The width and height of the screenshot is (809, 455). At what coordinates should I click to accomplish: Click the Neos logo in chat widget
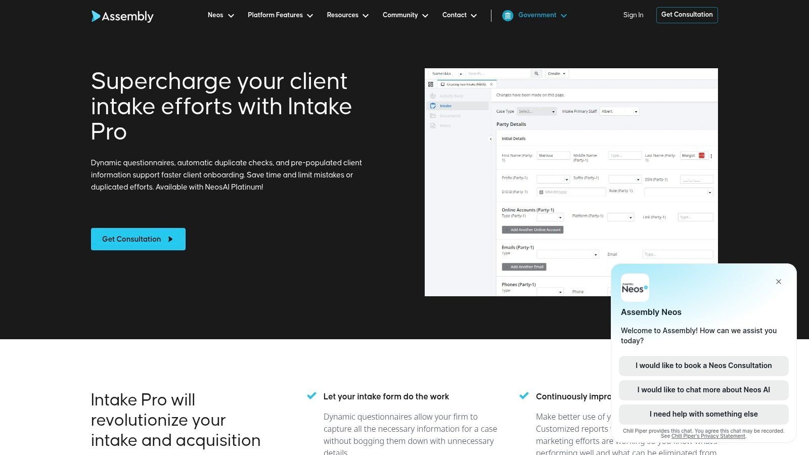pyautogui.click(x=635, y=288)
